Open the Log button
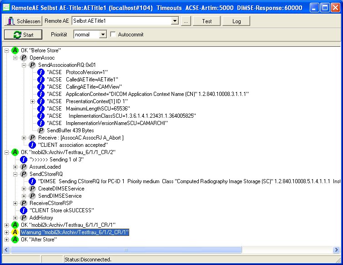This screenshot has height=265, width=343. [x=236, y=21]
